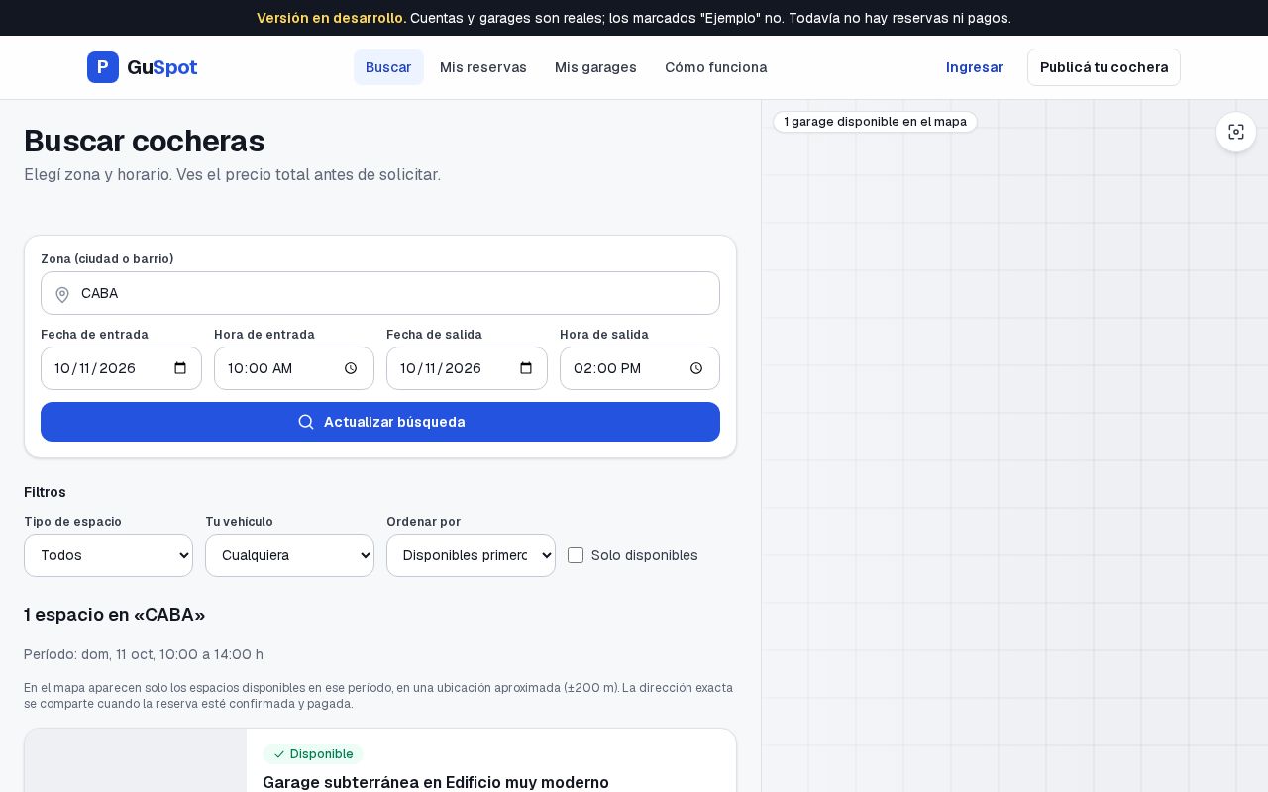Click the Actualizar búsqueda button
This screenshot has width=1268, height=792.
pyautogui.click(x=380, y=422)
